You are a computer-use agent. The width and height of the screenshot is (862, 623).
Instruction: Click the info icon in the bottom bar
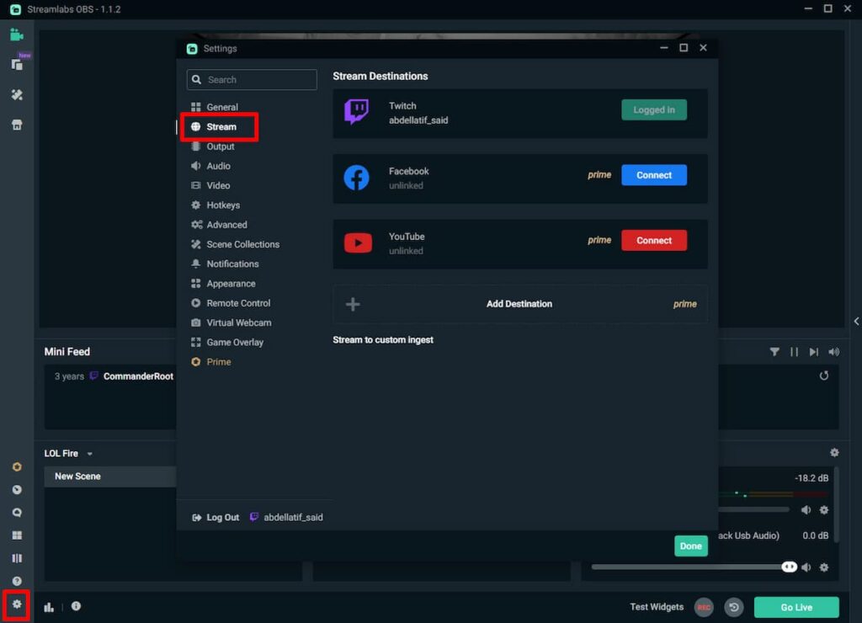76,606
